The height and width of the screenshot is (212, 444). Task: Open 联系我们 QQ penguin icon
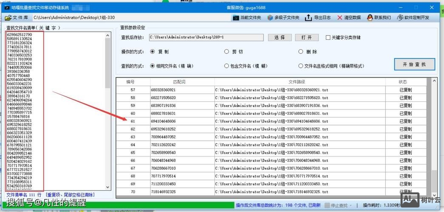[x=370, y=17]
